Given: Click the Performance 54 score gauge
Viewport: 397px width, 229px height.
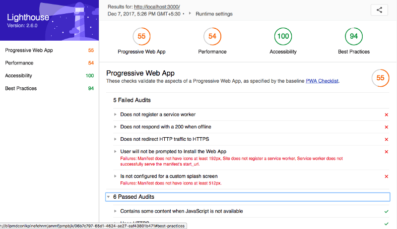Looking at the screenshot, I should pyautogui.click(x=212, y=36).
